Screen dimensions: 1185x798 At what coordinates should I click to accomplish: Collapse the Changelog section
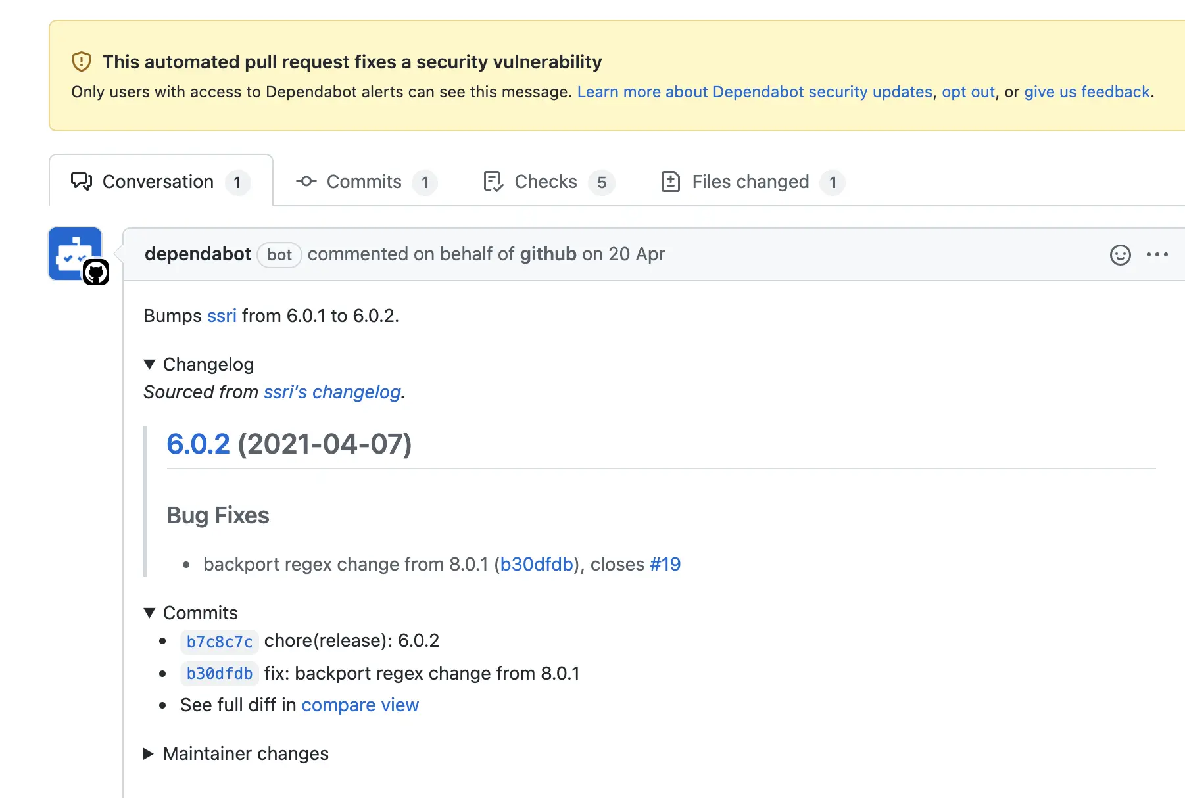(199, 364)
